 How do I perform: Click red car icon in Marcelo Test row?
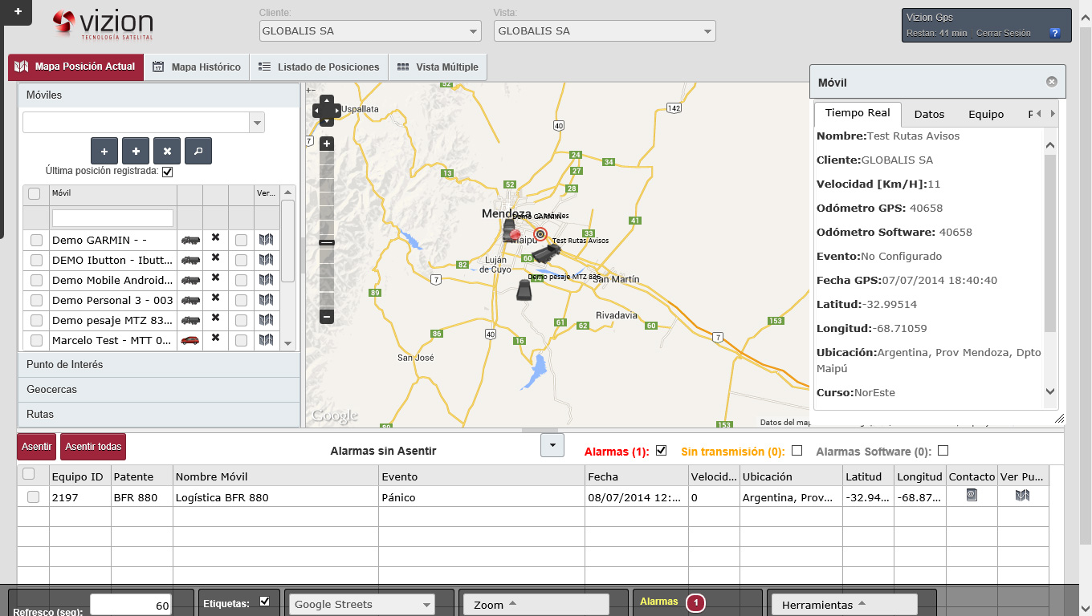pyautogui.click(x=190, y=340)
